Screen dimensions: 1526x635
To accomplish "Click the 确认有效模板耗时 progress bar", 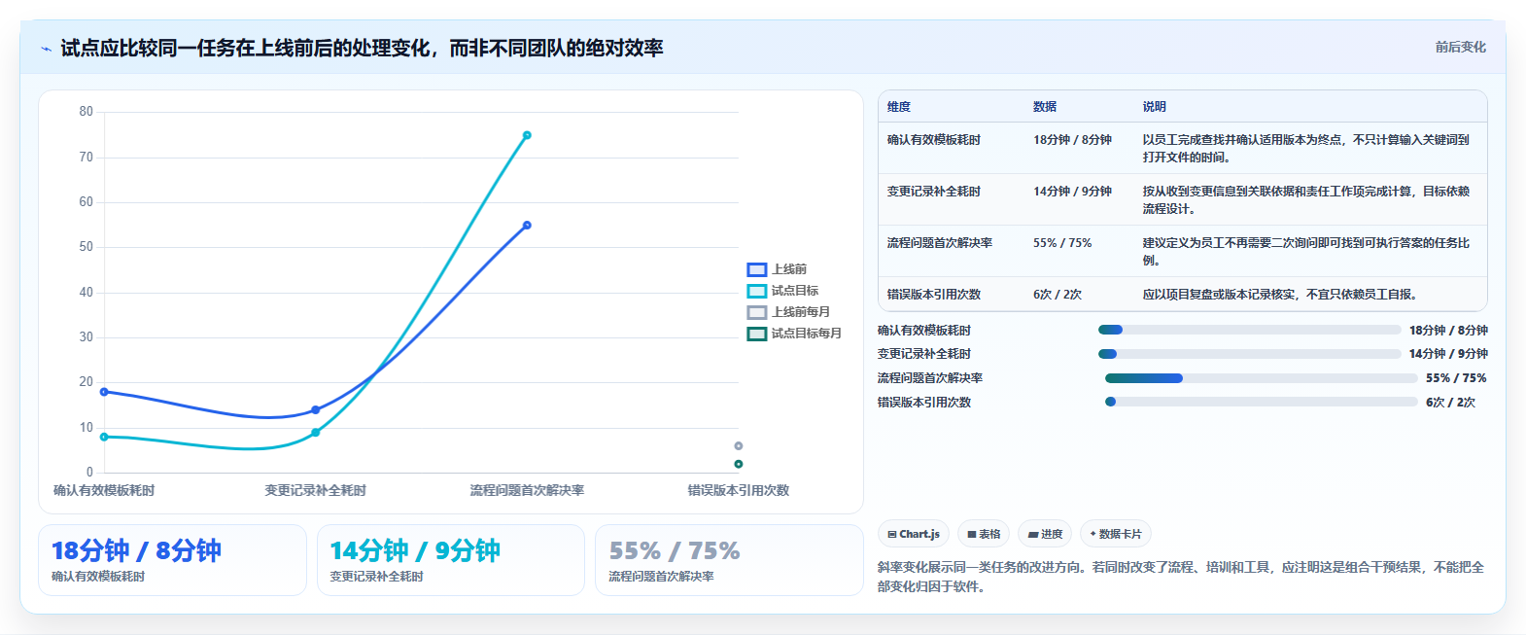I will click(1249, 330).
